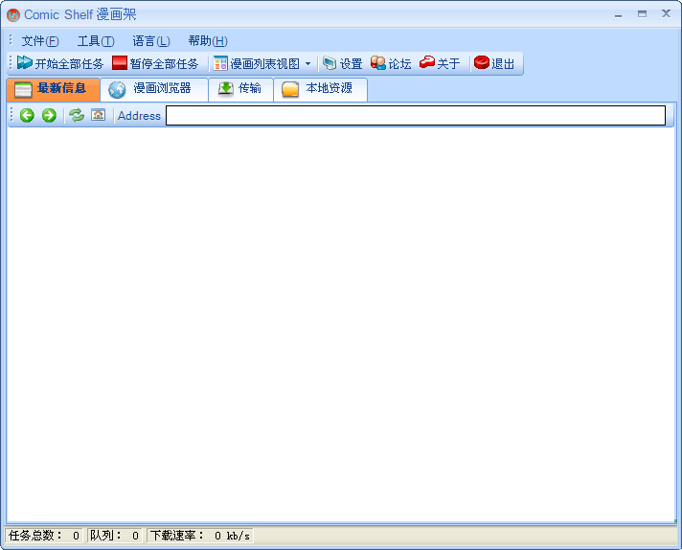Start all tasks with 开始全部任务
Image resolution: width=682 pixels, height=550 pixels.
point(59,63)
